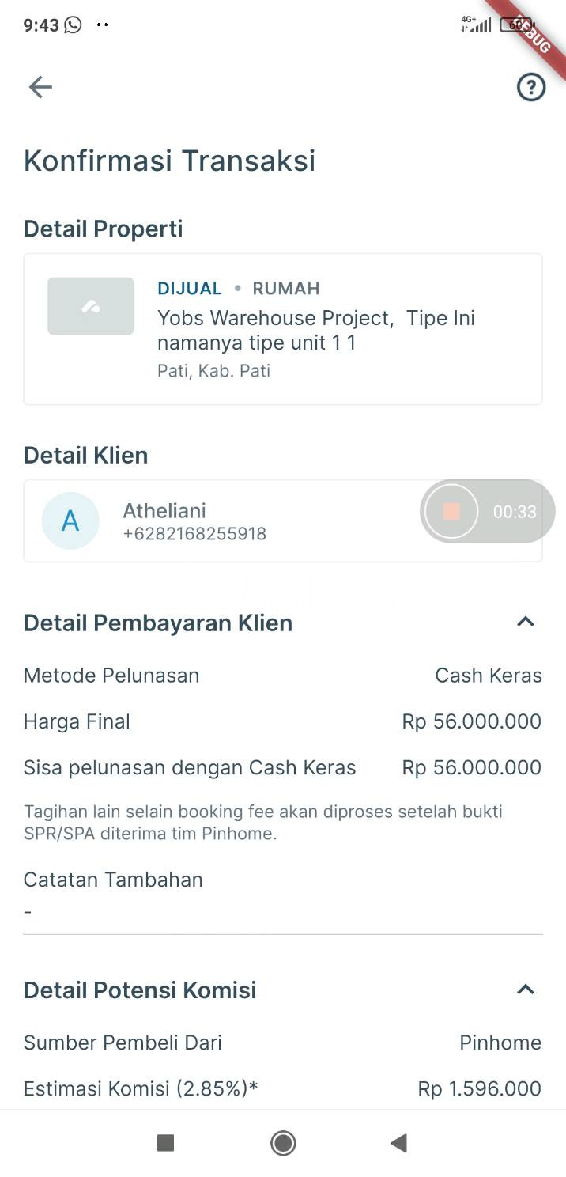Tap the Detail Pembayaran Klien heading
The width and height of the screenshot is (566, 1177).
coord(158,623)
